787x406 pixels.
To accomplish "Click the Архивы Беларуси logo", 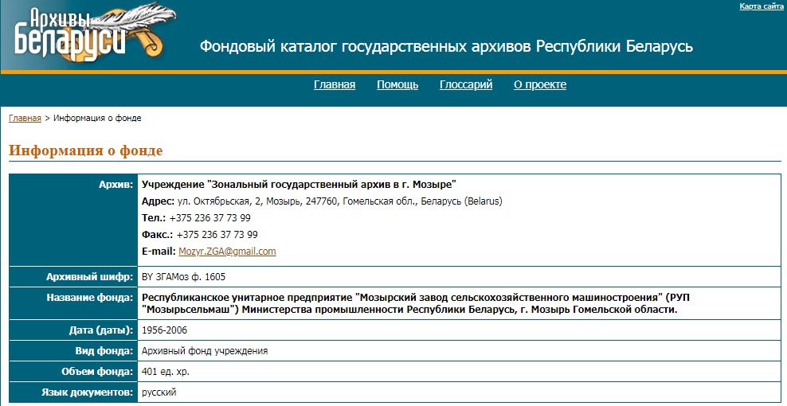I will tap(88, 36).
